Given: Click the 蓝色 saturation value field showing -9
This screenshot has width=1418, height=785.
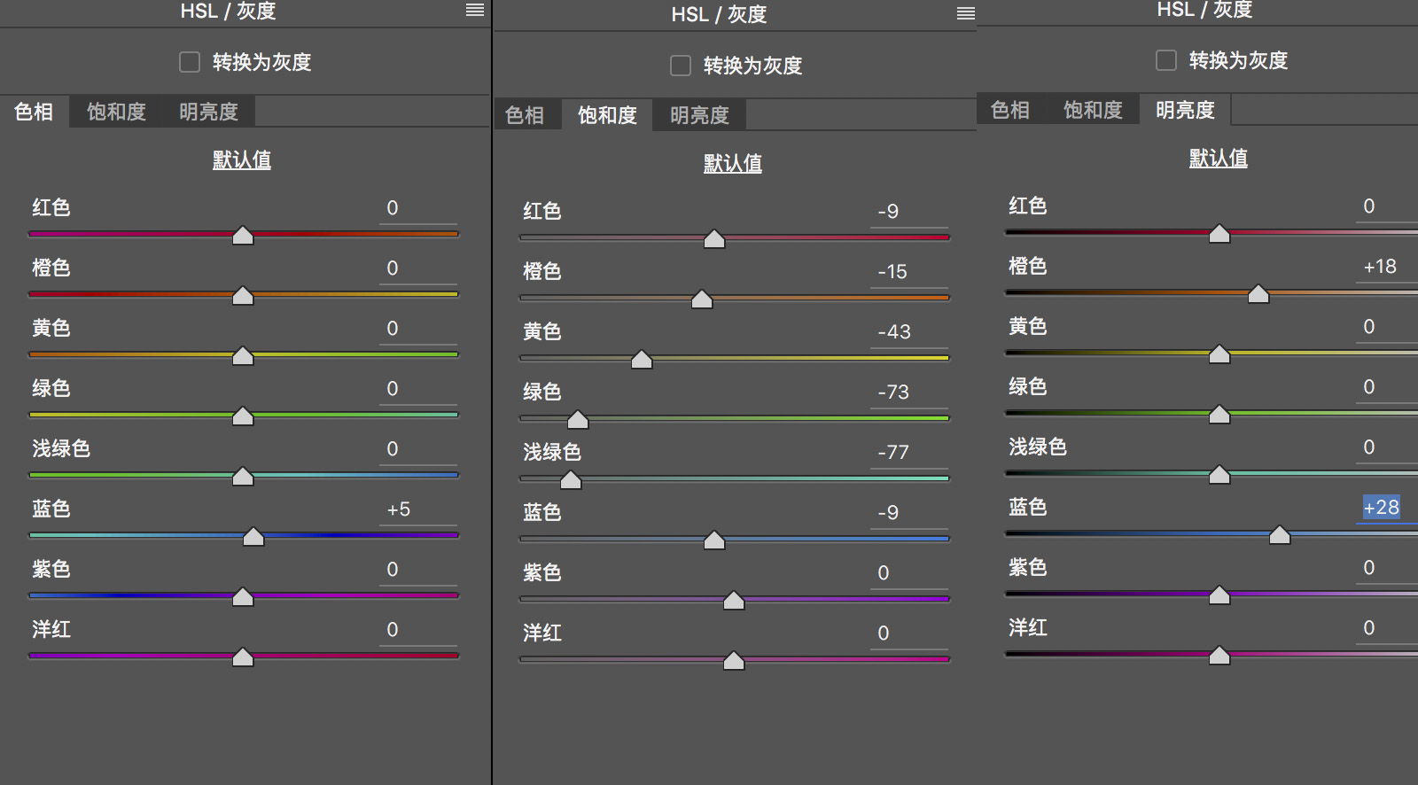Looking at the screenshot, I should coord(909,513).
